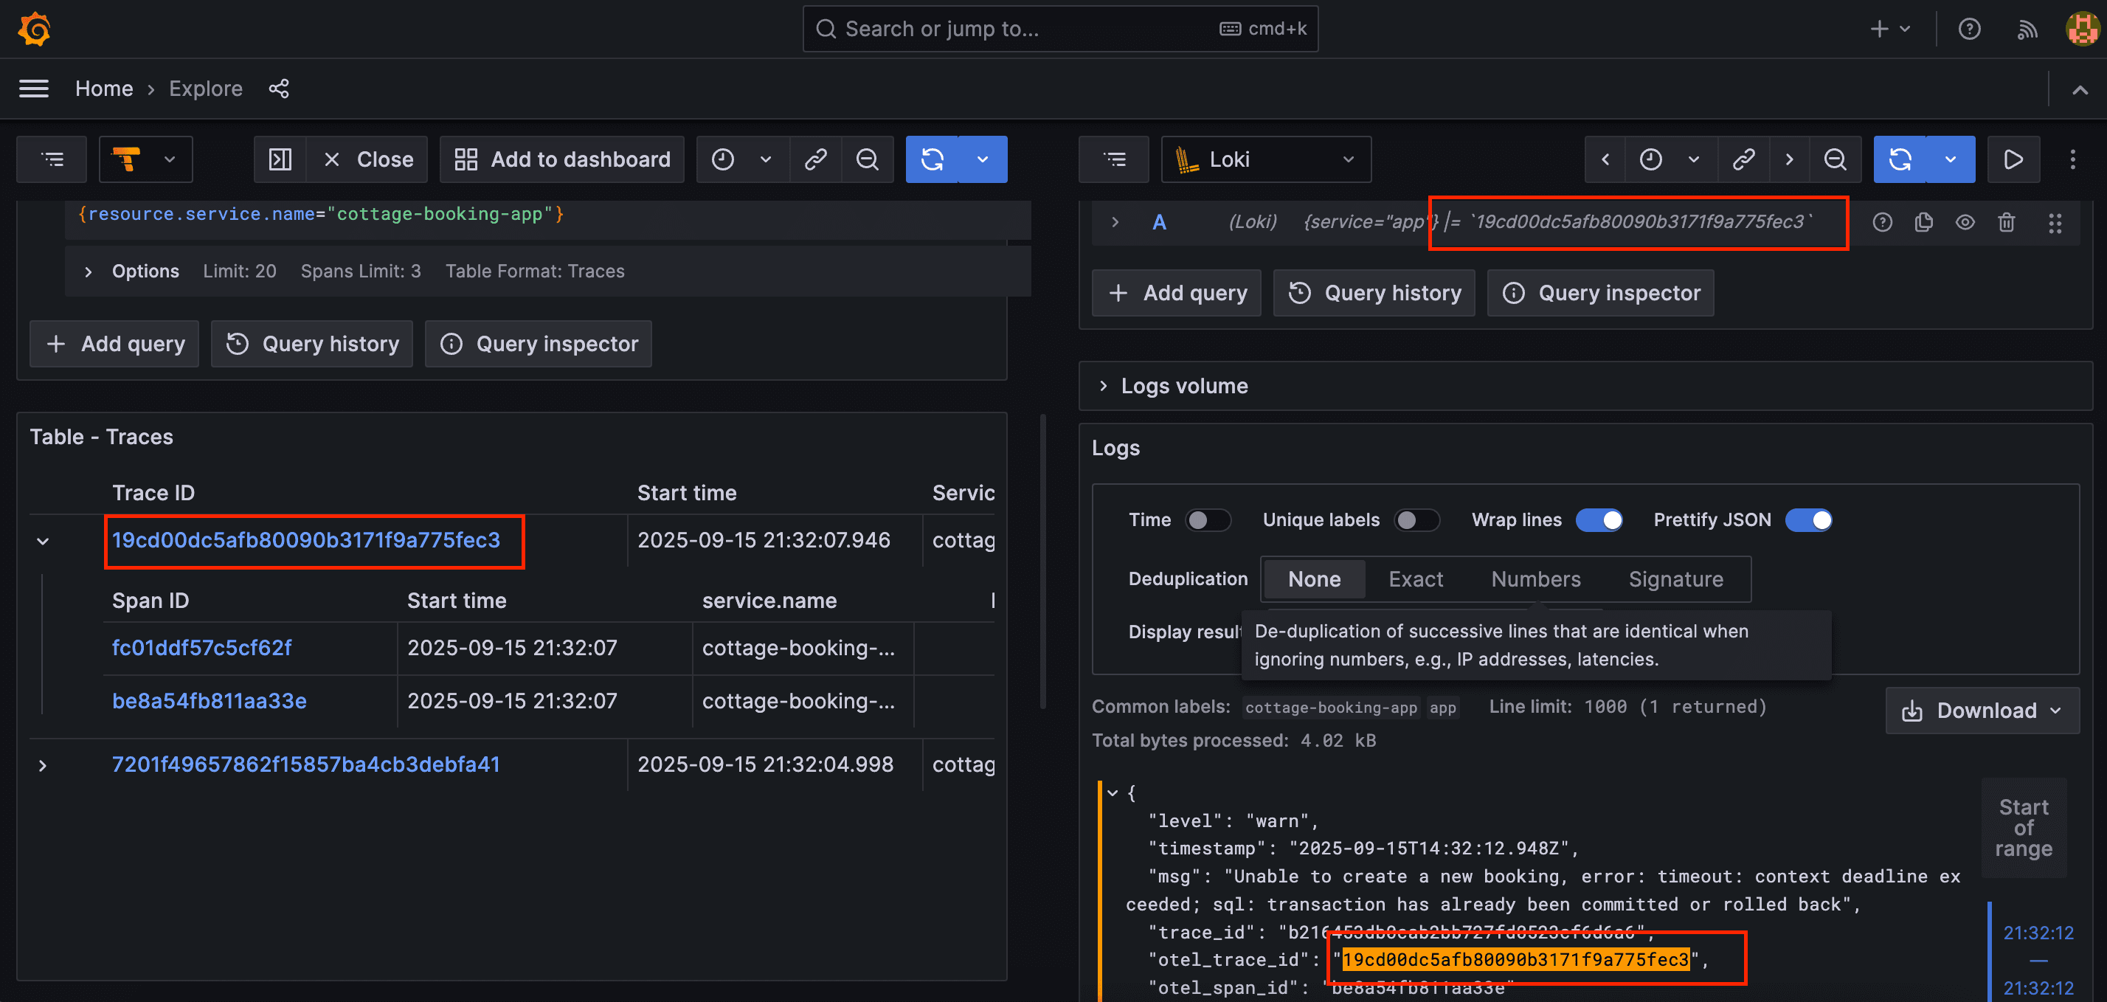This screenshot has width=2107, height=1002.
Task: Grab query A drag handle
Action: (2055, 223)
